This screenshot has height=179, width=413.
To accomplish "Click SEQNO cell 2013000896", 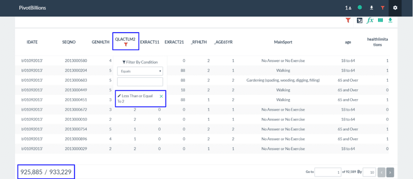I will [76, 139].
